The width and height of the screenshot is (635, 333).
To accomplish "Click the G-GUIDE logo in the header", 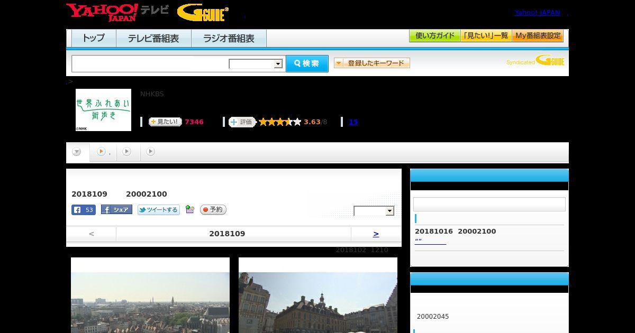I will pos(203,13).
